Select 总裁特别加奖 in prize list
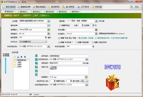143x97 pixels. point(21,60)
